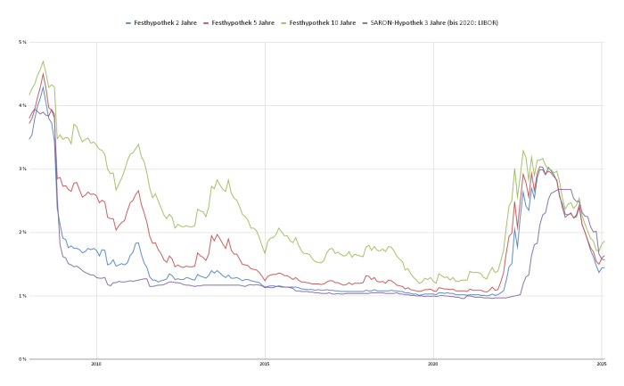The image size is (624, 386).
Task: Click the 5 % y-axis label
Action: tap(22, 42)
